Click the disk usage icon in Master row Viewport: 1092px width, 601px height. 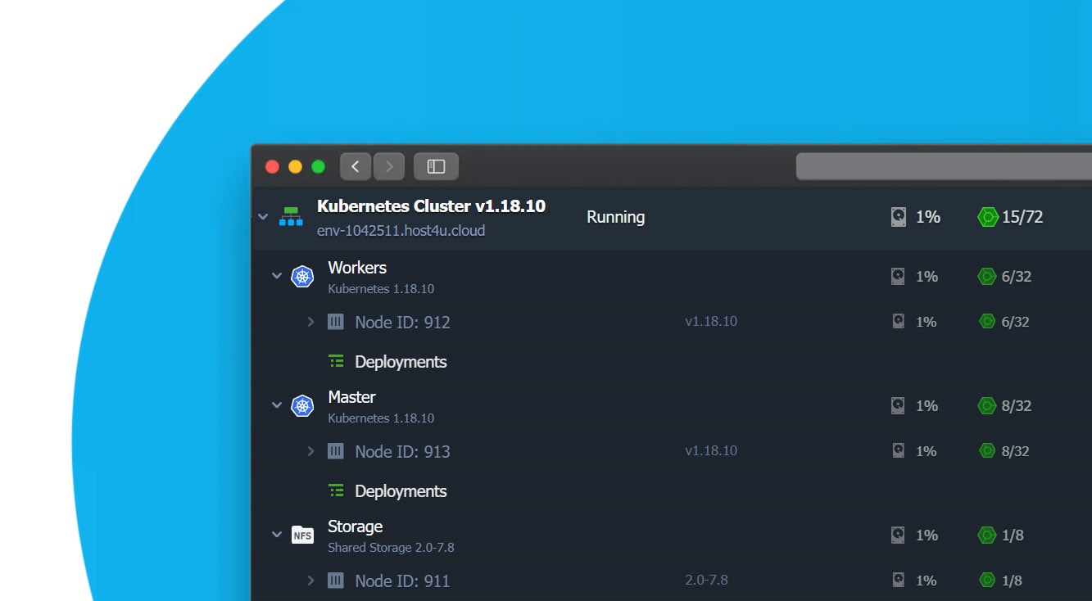pyautogui.click(x=899, y=405)
